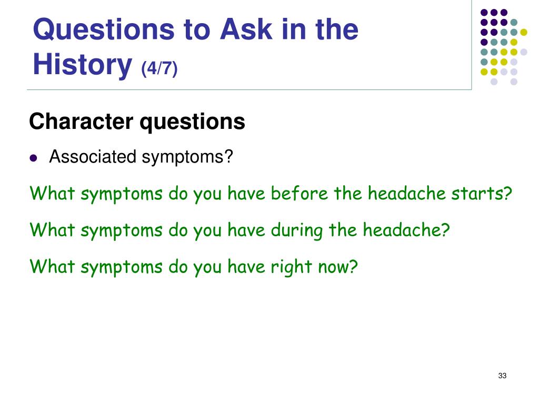Click the bottom-right lavender dot

click(x=514, y=82)
